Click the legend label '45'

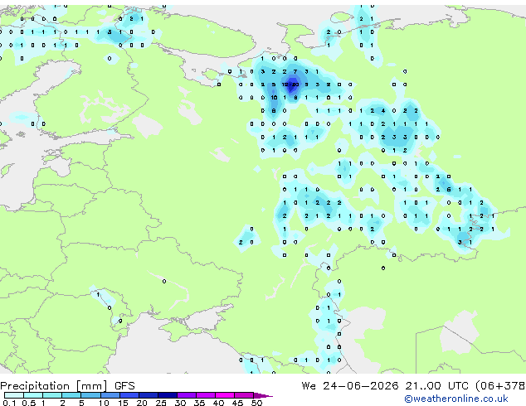(x=237, y=403)
